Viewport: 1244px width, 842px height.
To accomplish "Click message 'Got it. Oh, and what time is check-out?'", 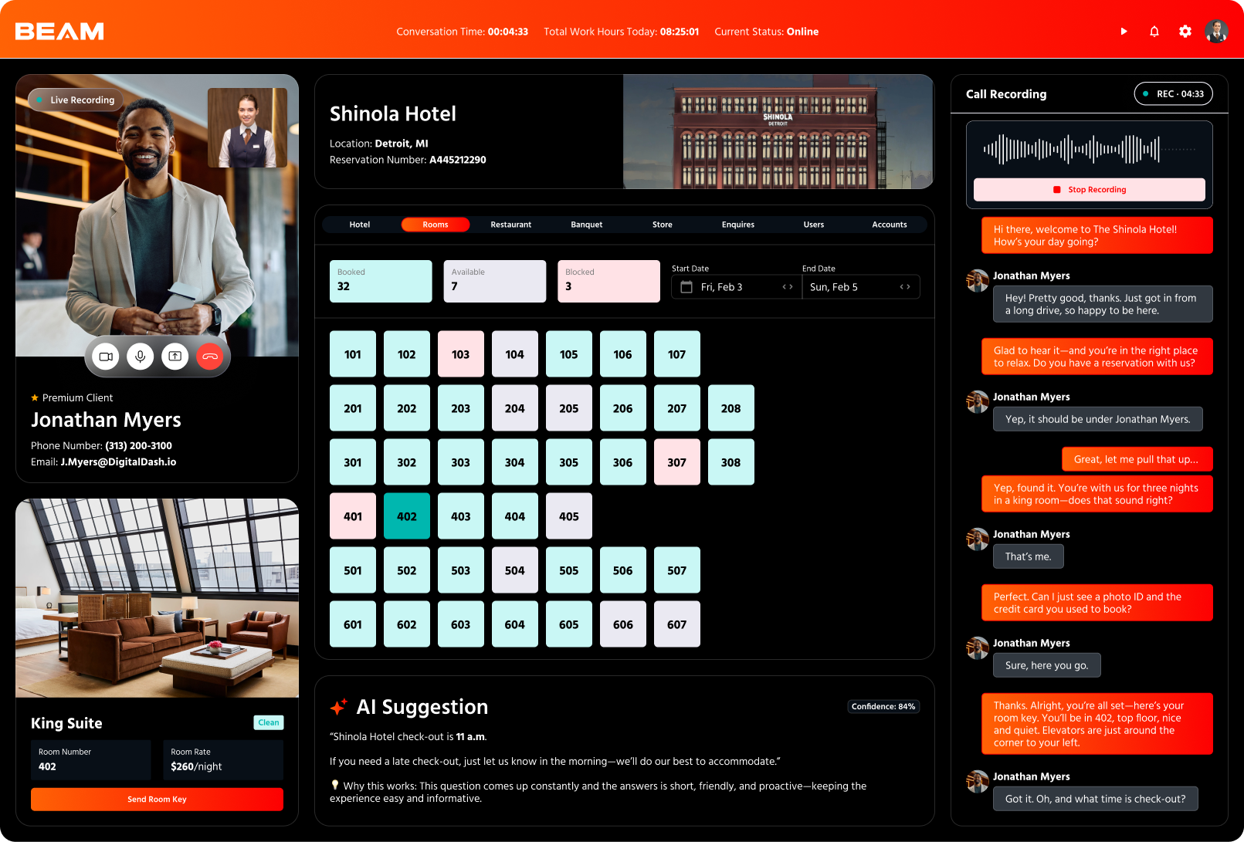I will 1096,799.
